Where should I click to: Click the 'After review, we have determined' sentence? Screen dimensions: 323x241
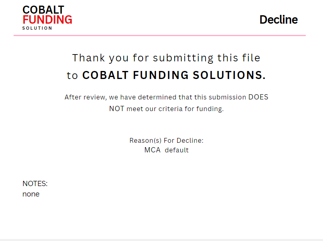[x=116, y=97]
